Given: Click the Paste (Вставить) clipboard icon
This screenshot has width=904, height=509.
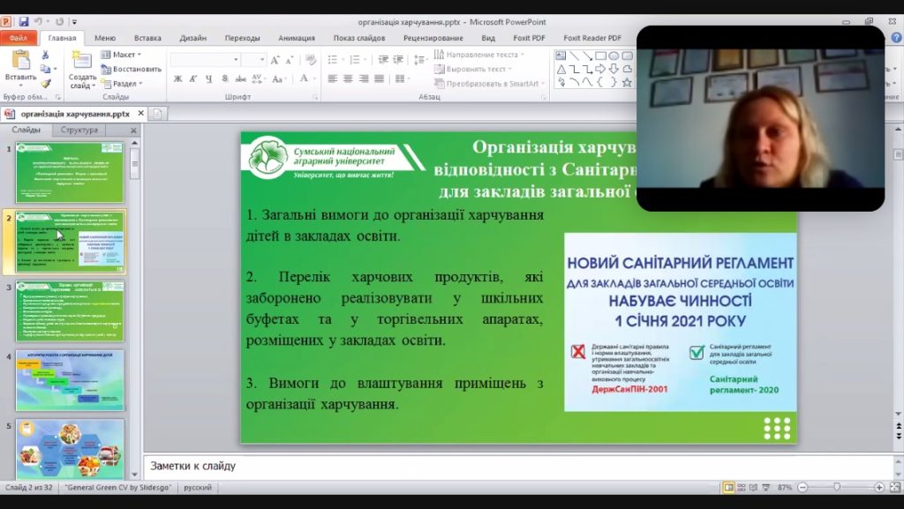Looking at the screenshot, I should pyautogui.click(x=19, y=62).
